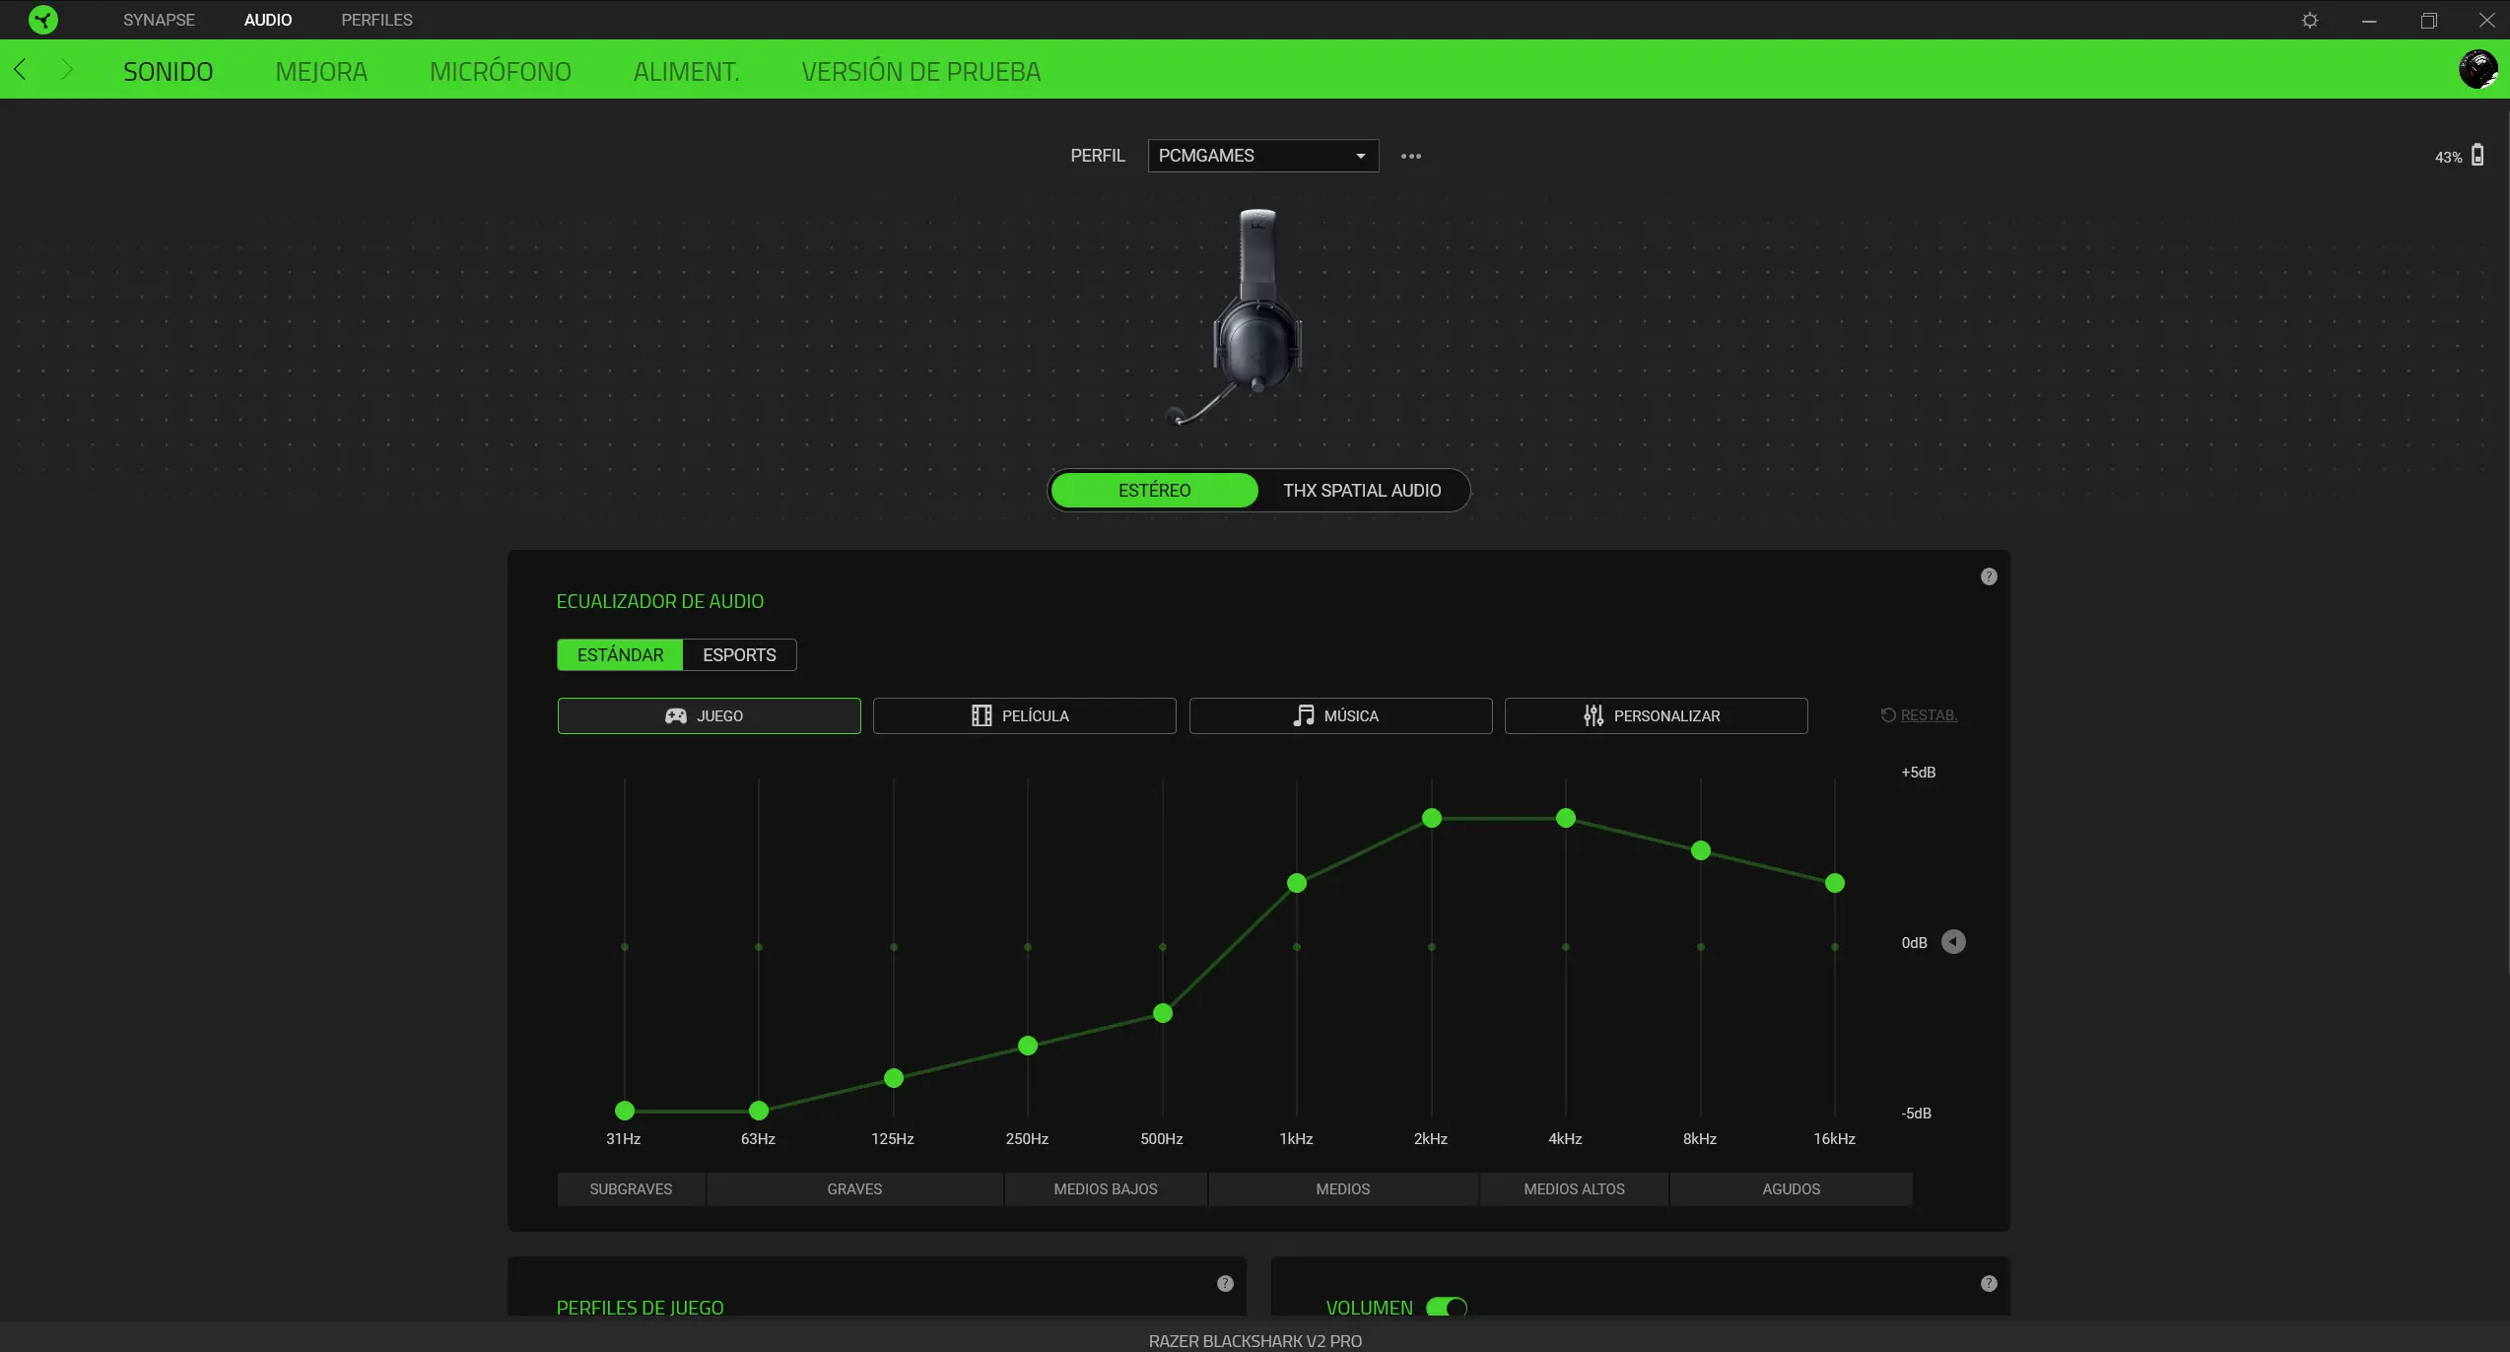Switch to the Micrófono tab
Viewport: 2510px width, 1352px height.
[501, 71]
